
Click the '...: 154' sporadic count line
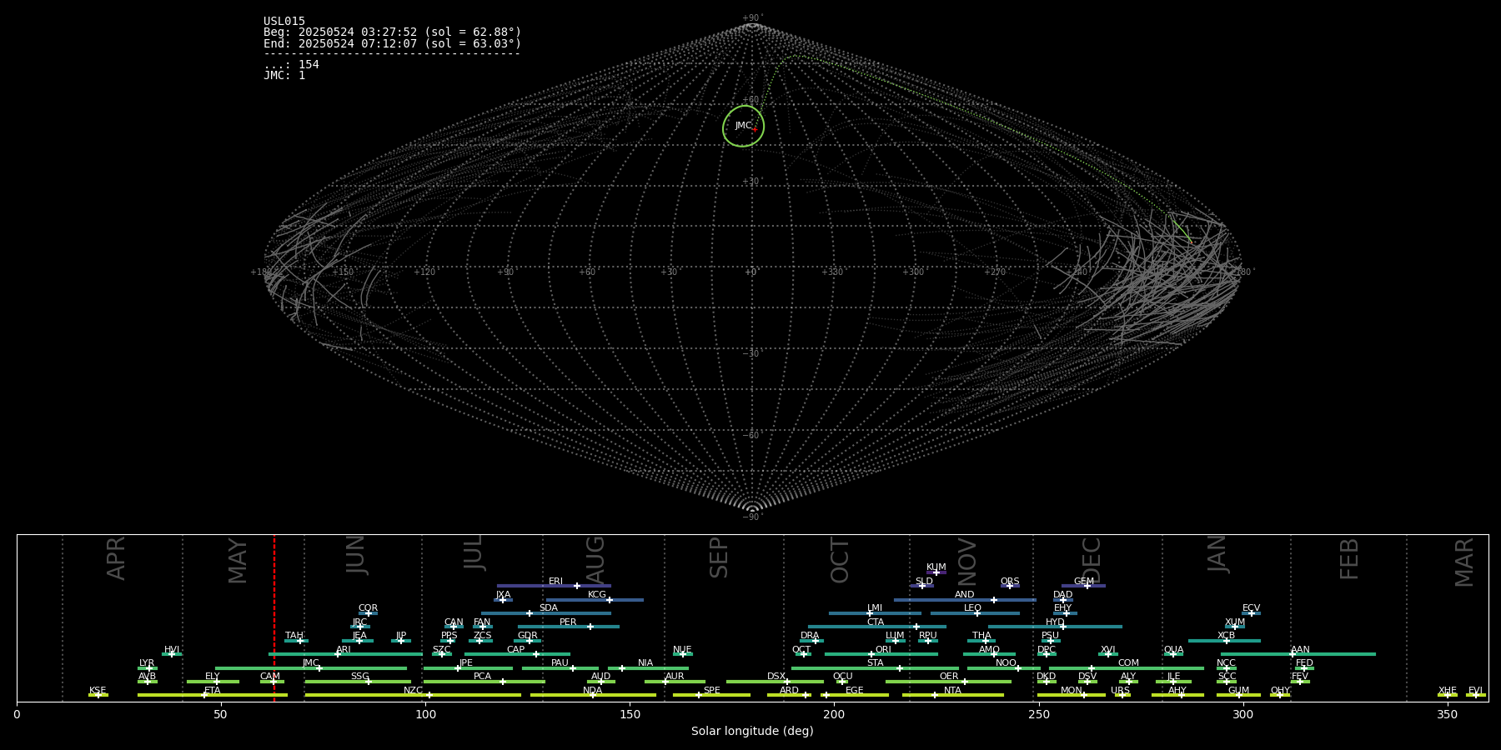[x=291, y=64]
